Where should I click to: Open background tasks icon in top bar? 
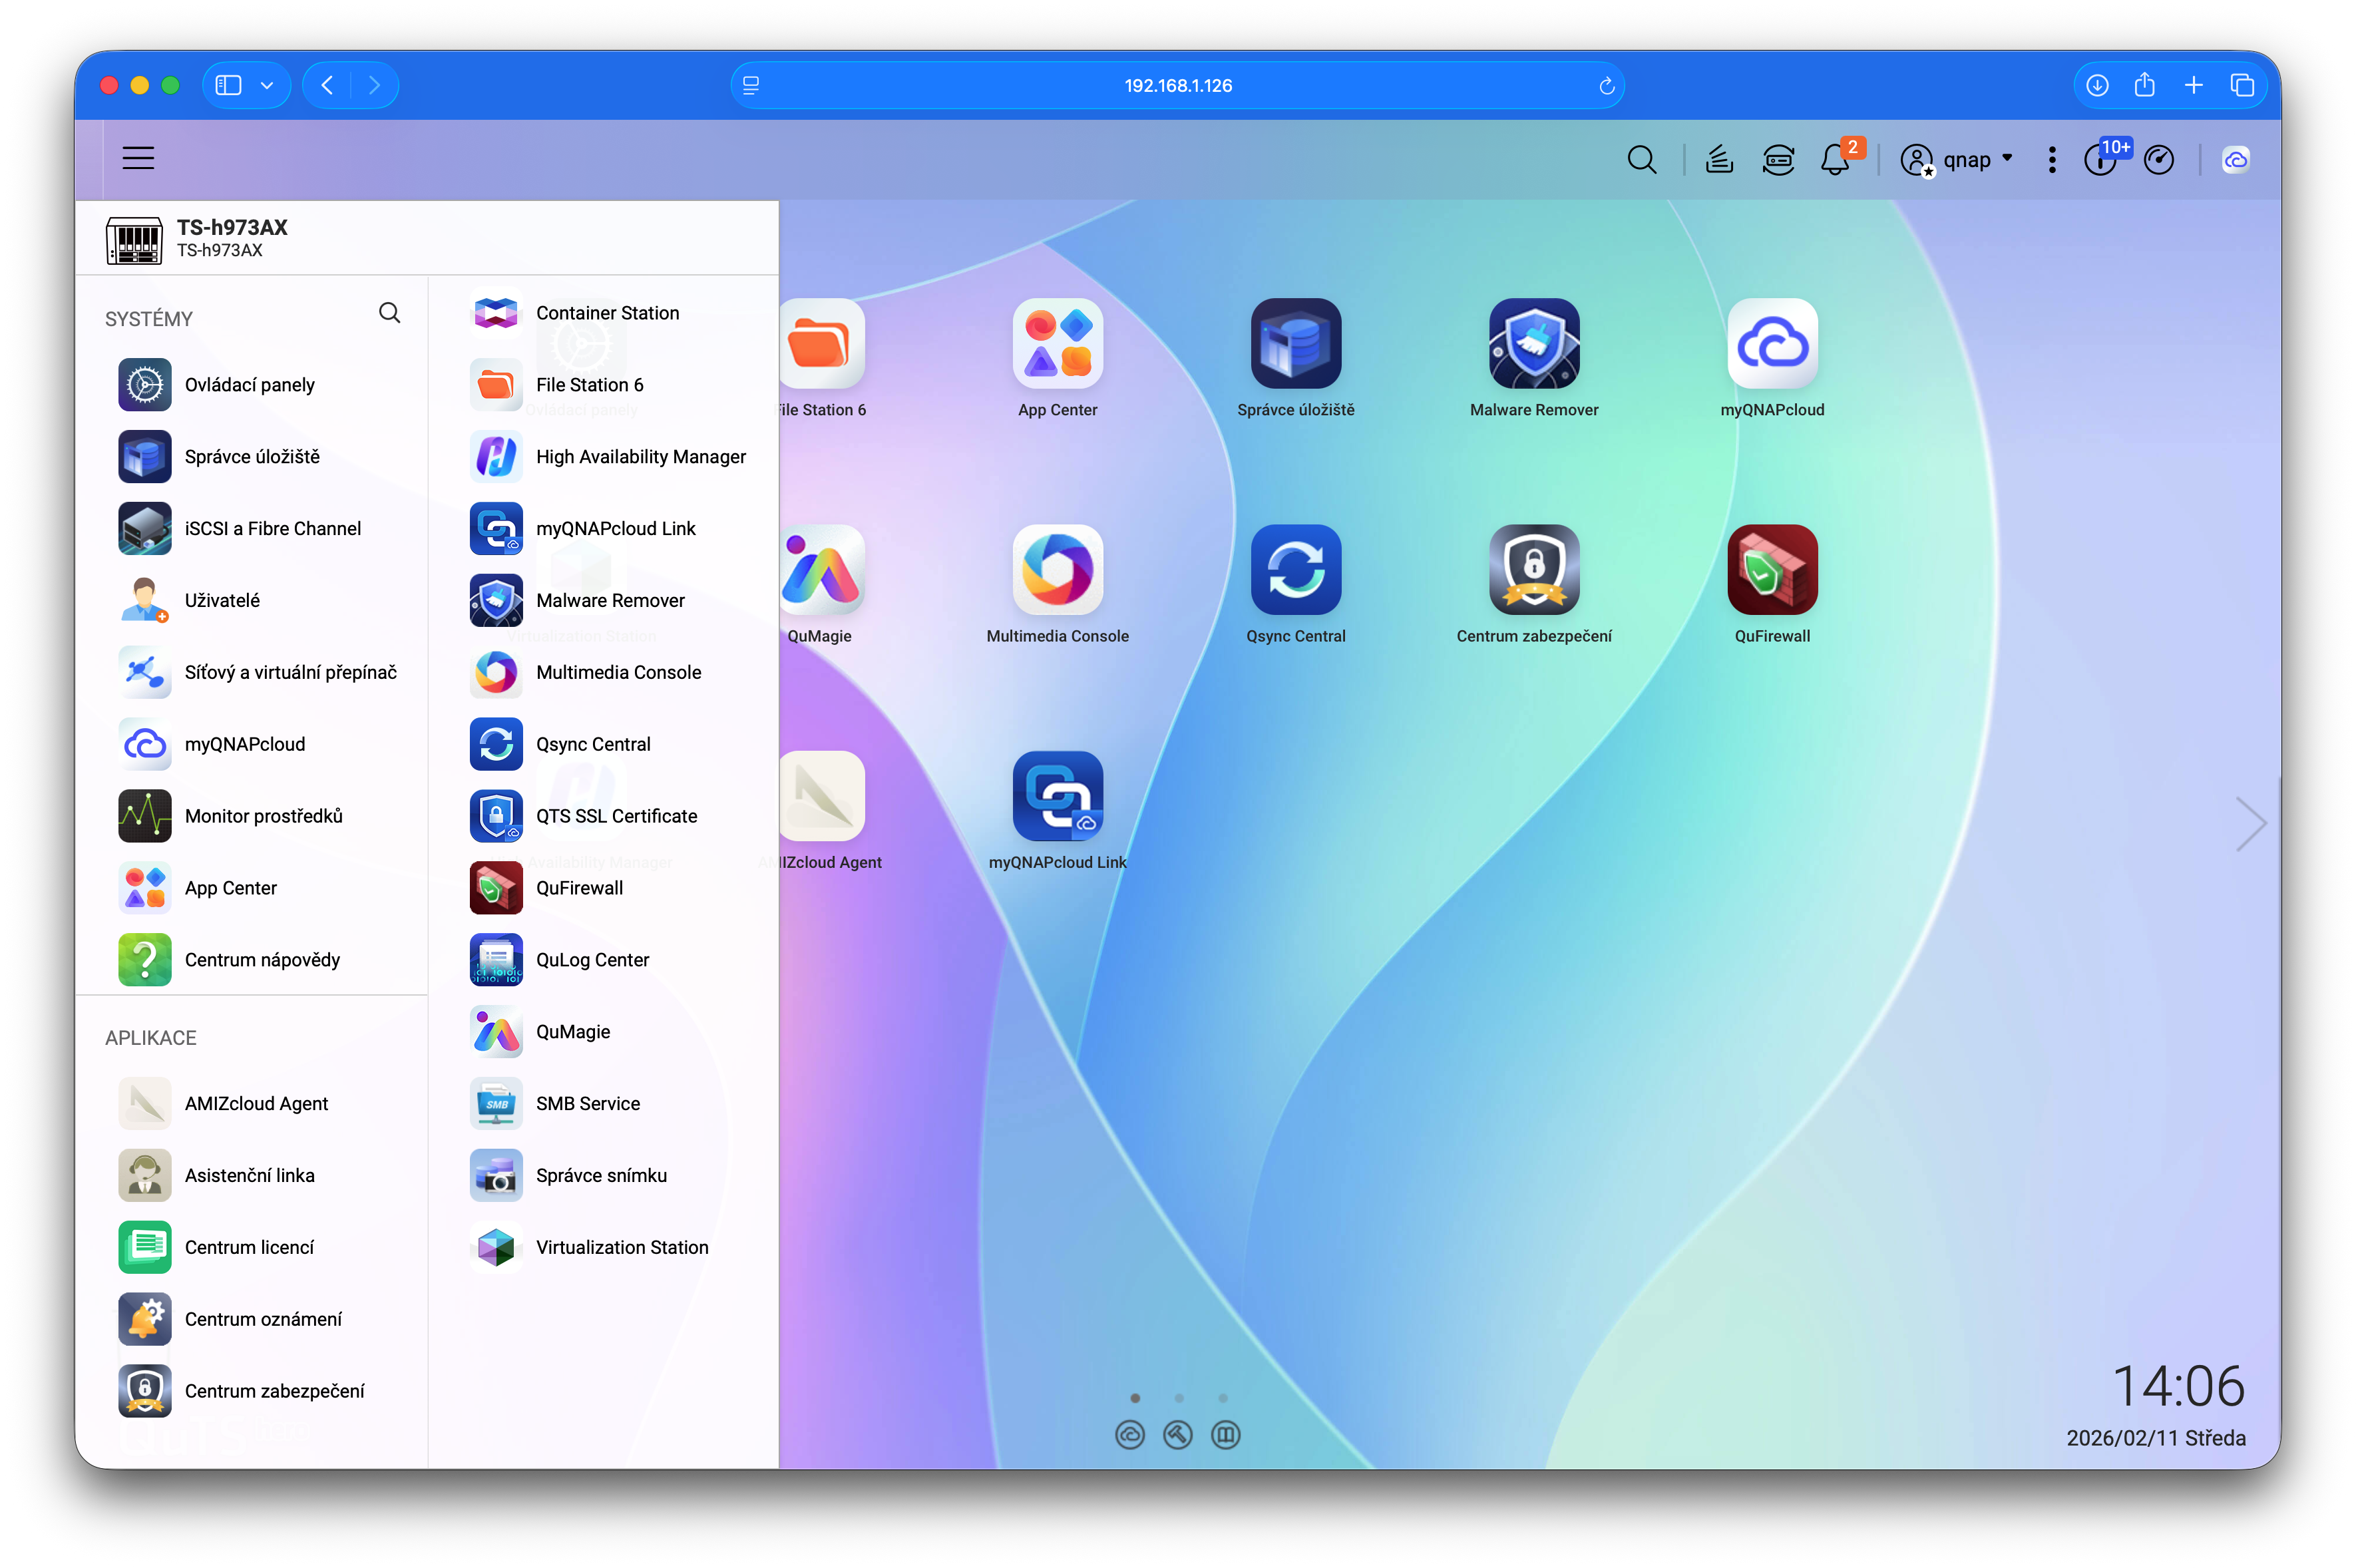point(1719,159)
